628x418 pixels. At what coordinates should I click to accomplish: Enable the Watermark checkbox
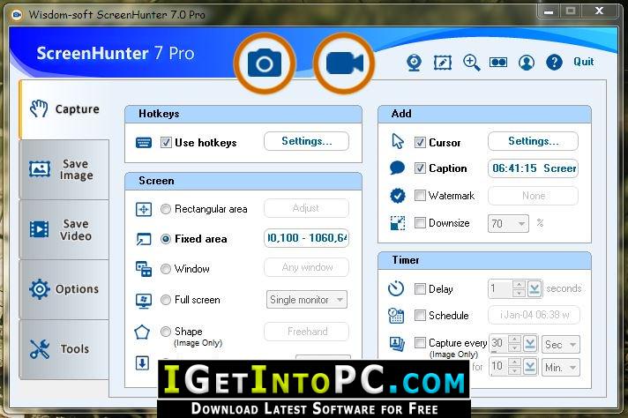click(x=420, y=196)
